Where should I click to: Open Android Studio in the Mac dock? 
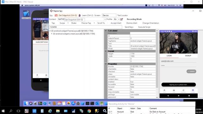pos(101,104)
